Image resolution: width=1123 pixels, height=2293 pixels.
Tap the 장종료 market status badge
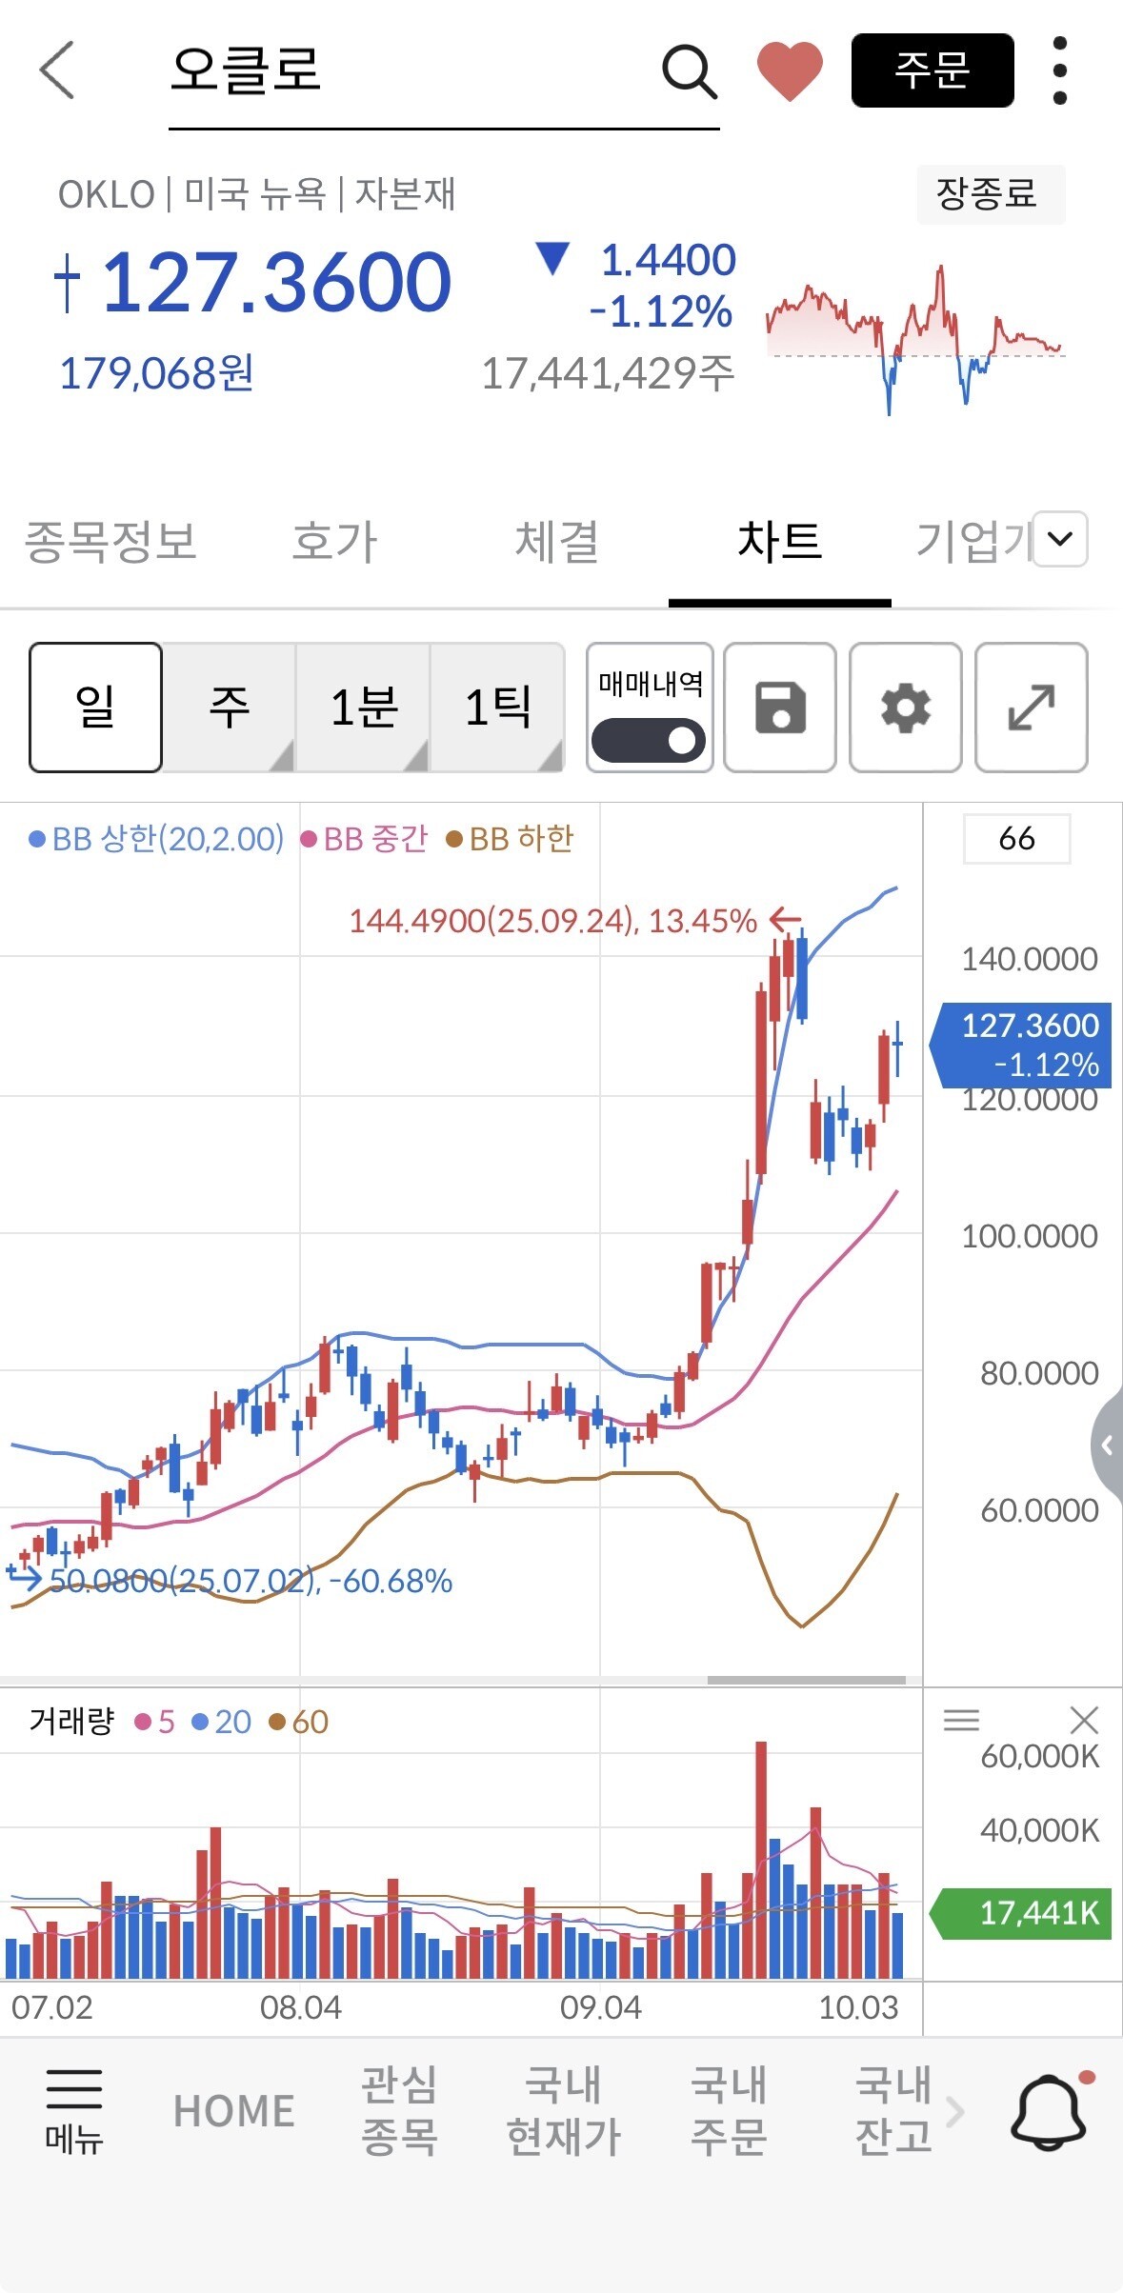pos(991,194)
